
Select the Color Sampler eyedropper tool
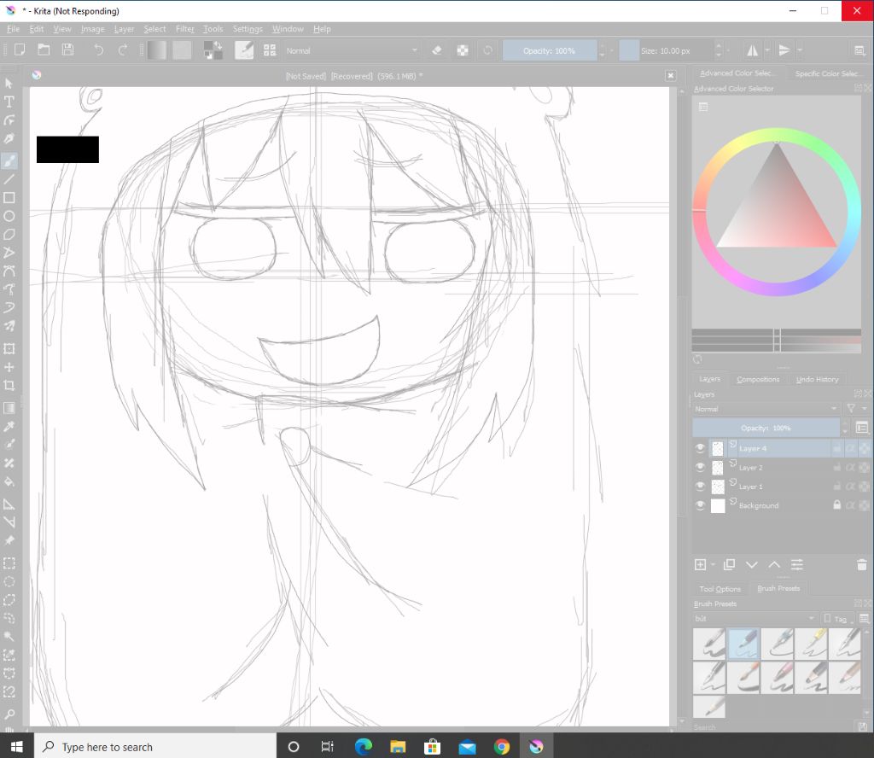[x=9, y=427]
